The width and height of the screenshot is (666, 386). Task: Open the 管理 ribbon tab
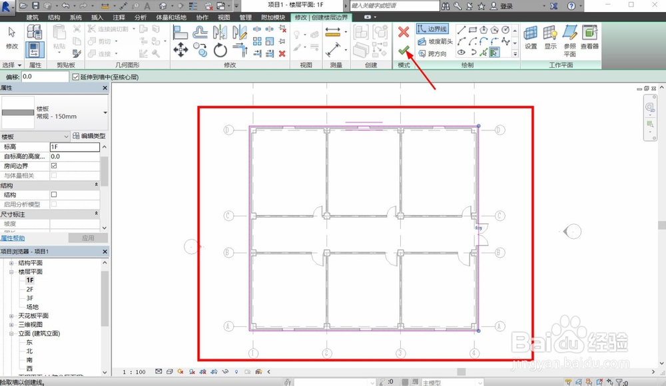pos(246,17)
